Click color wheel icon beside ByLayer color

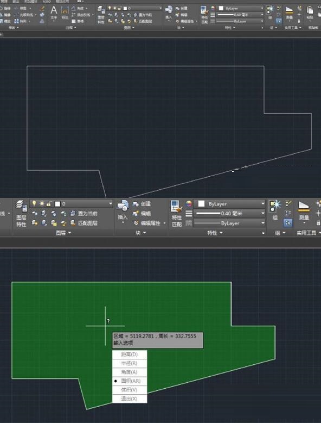point(189,204)
